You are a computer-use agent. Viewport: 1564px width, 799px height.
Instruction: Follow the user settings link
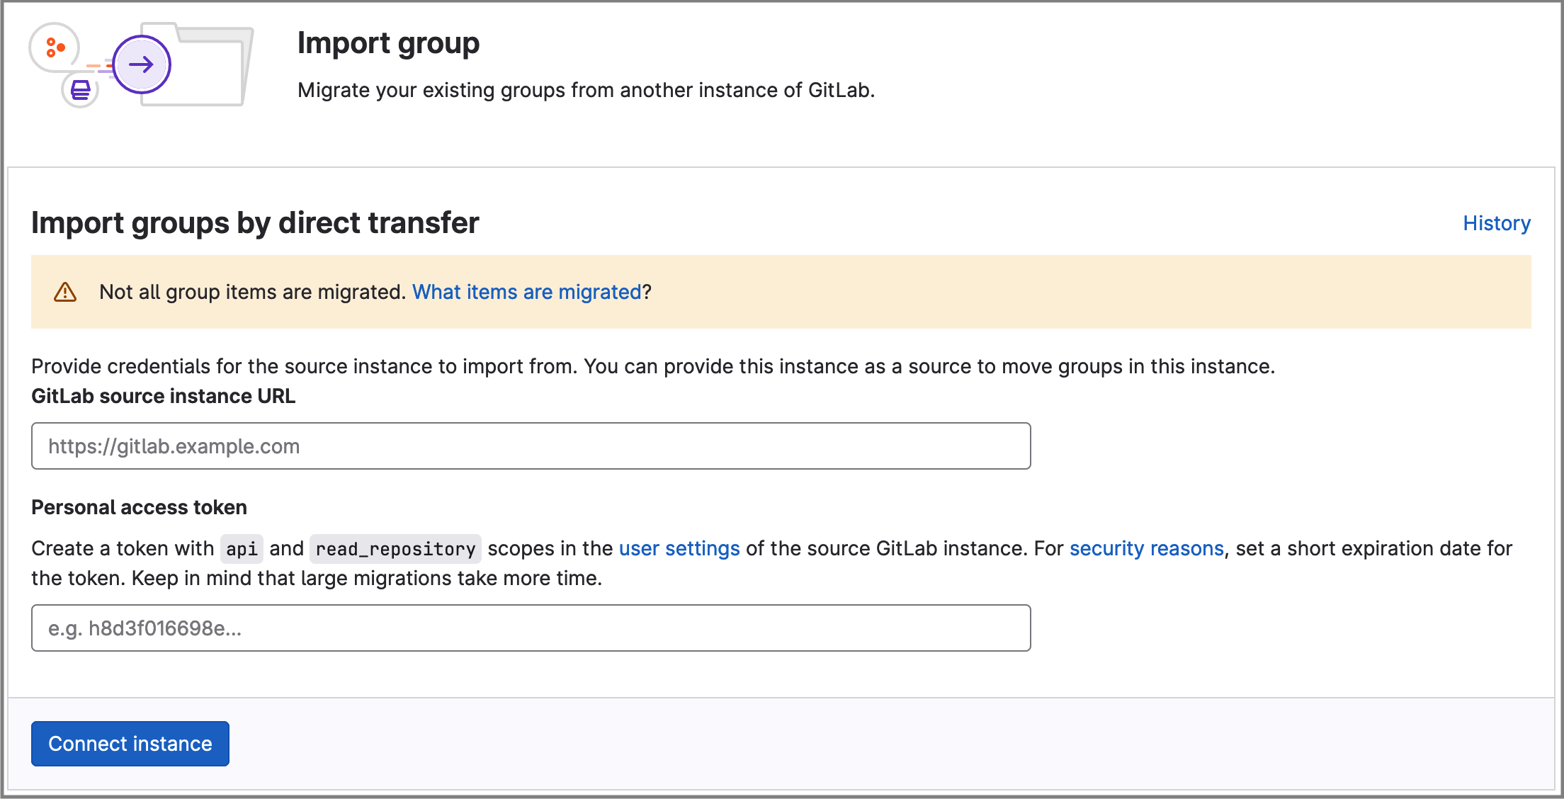coord(679,548)
